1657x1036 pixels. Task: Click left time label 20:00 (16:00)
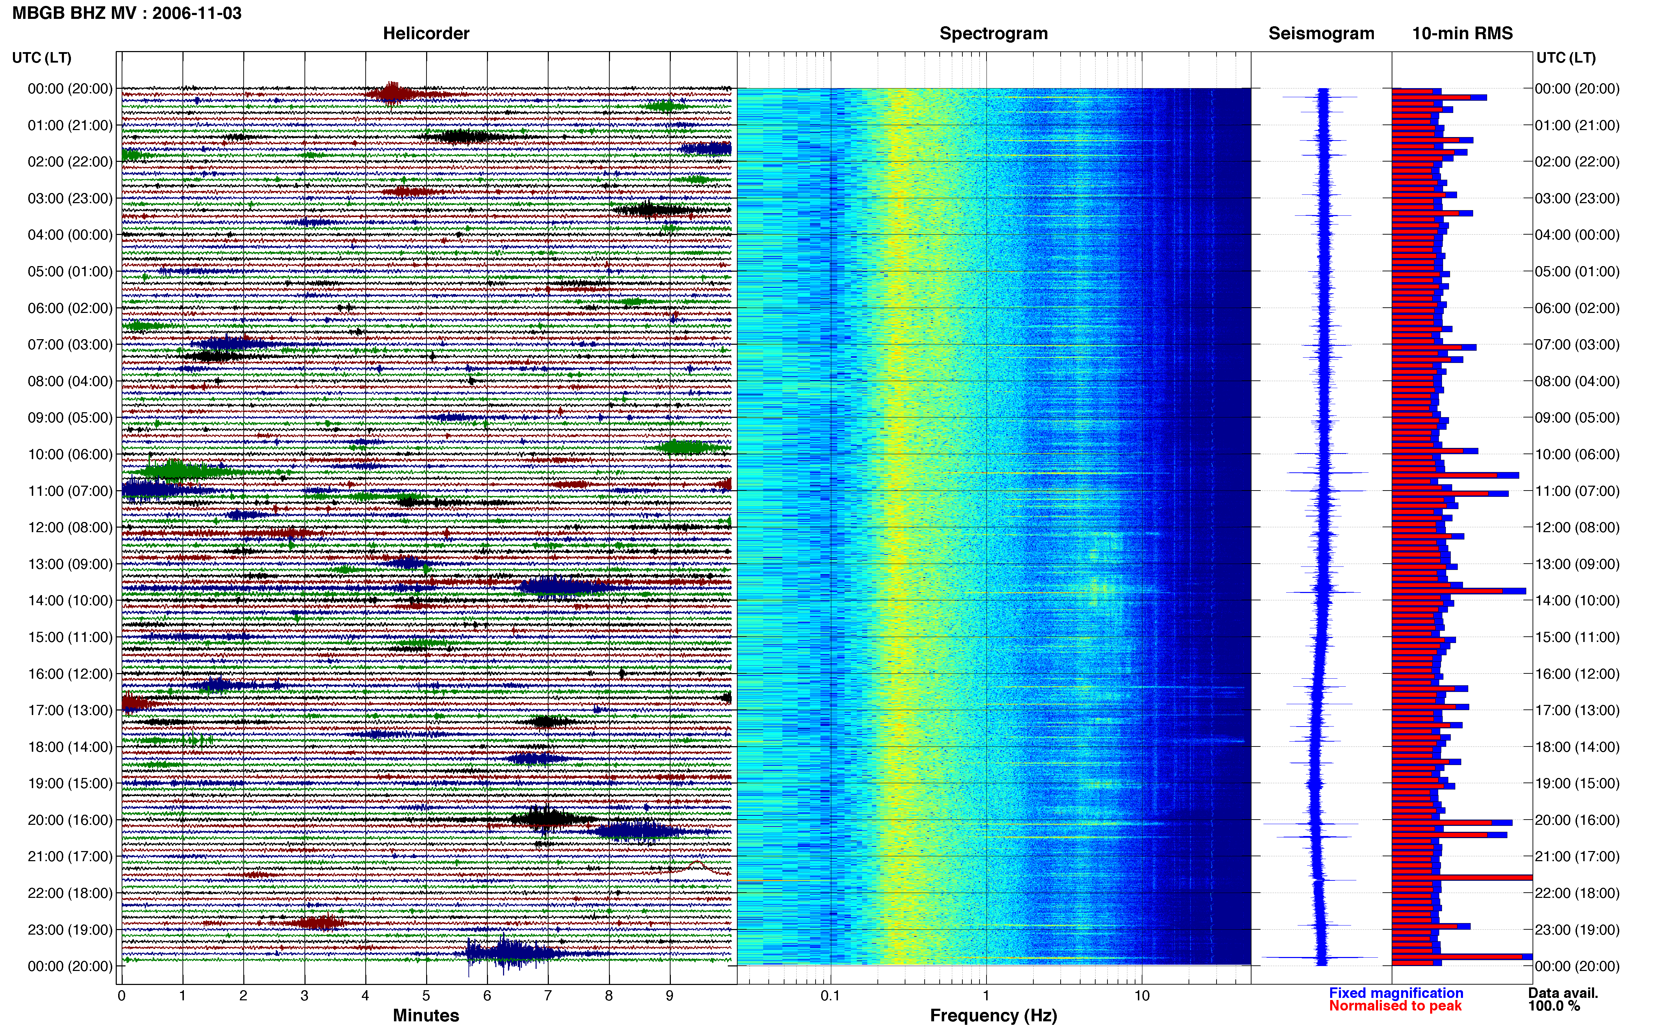70,820
